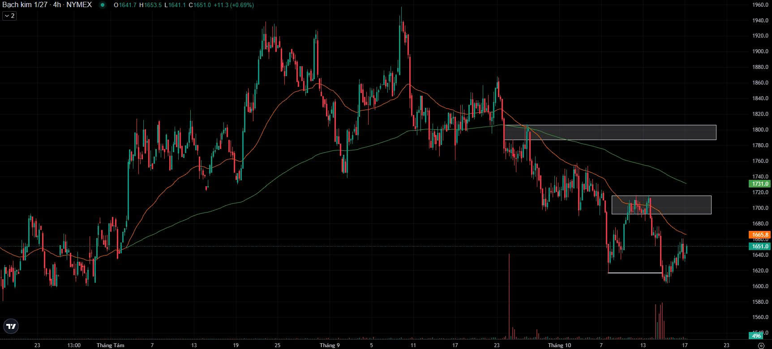Click the 1651.0 current price label
Screen dimensions: 772x349
pos(760,247)
